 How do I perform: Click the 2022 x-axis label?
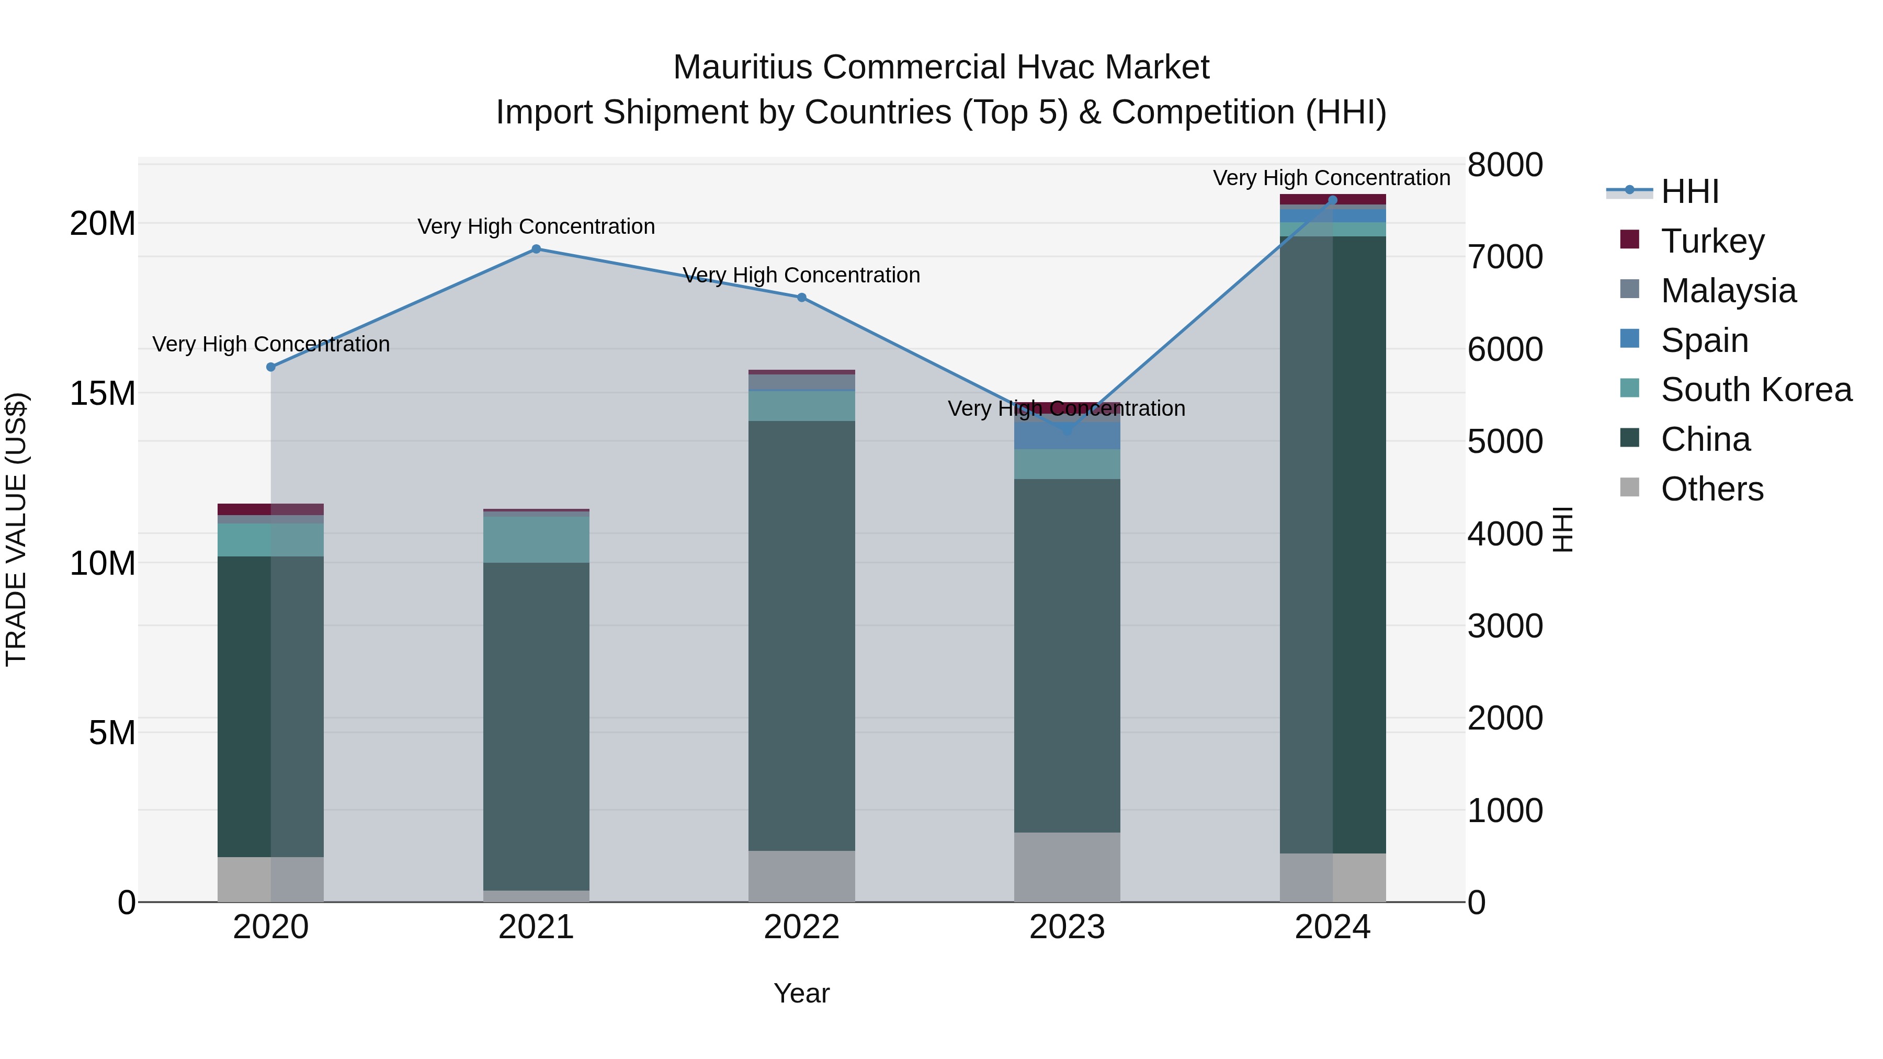(x=802, y=928)
